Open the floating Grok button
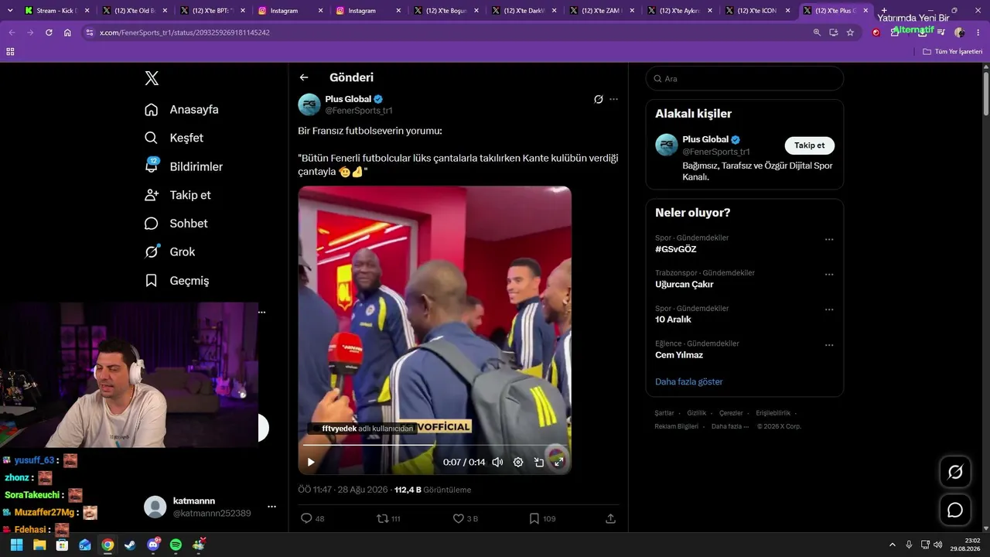990x557 pixels. (955, 472)
